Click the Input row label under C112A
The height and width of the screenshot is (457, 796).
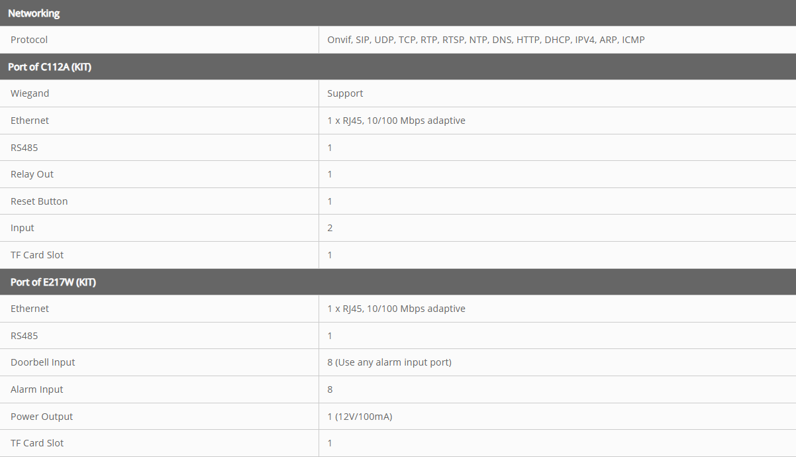click(23, 228)
